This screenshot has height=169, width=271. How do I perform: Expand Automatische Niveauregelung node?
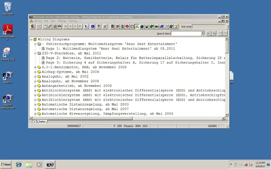(x=35, y=114)
